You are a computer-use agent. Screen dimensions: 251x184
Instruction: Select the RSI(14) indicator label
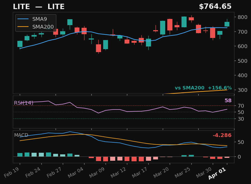(24, 103)
